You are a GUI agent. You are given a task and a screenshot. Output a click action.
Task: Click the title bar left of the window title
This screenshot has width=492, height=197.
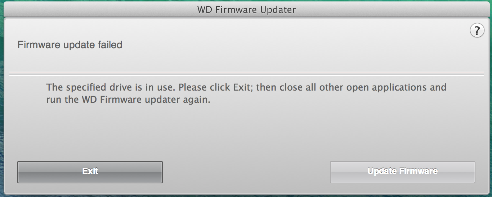pyautogui.click(x=101, y=10)
